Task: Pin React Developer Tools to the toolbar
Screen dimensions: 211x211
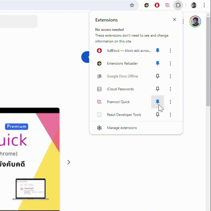Action: (x=158, y=115)
